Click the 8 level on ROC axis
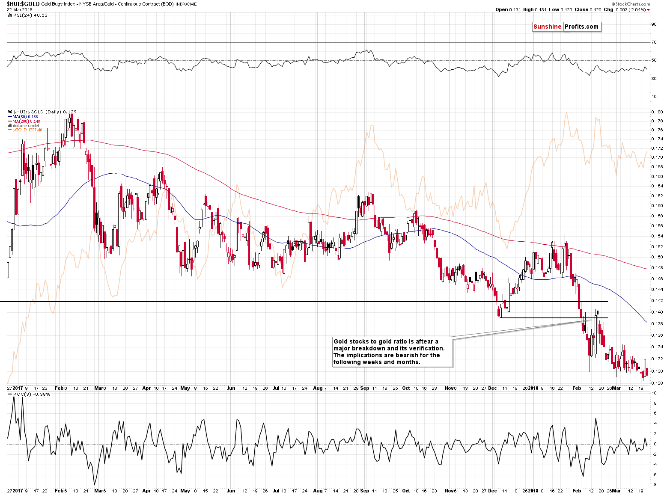Image resolution: width=670 pixels, height=495 pixels. point(655,403)
